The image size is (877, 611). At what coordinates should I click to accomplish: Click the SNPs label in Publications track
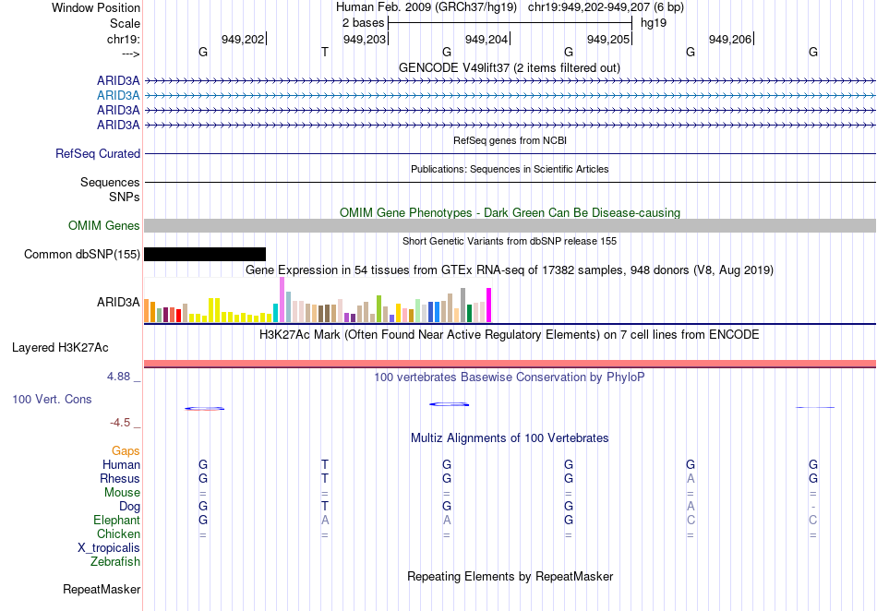coord(125,198)
